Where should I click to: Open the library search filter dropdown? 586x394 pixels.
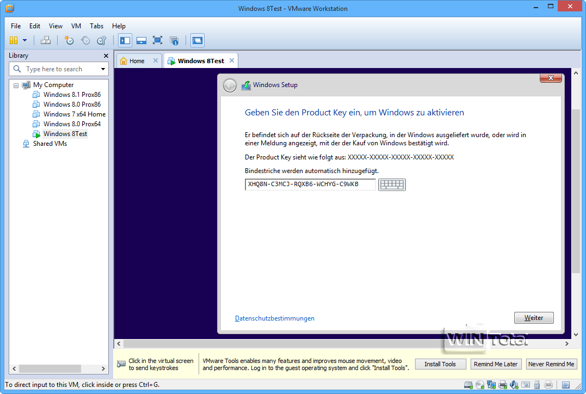[103, 69]
